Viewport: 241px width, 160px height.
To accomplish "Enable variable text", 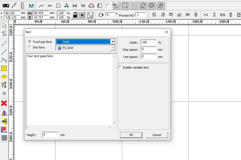I will [x=120, y=67].
